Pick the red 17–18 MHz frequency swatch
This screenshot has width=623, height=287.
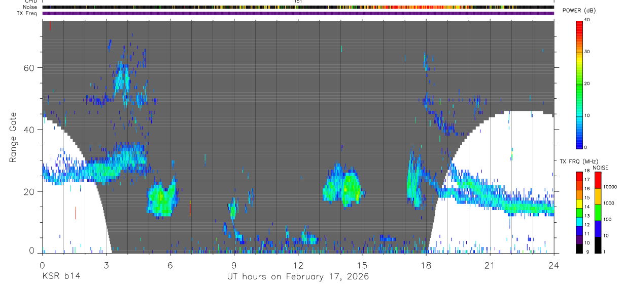pyautogui.click(x=579, y=177)
